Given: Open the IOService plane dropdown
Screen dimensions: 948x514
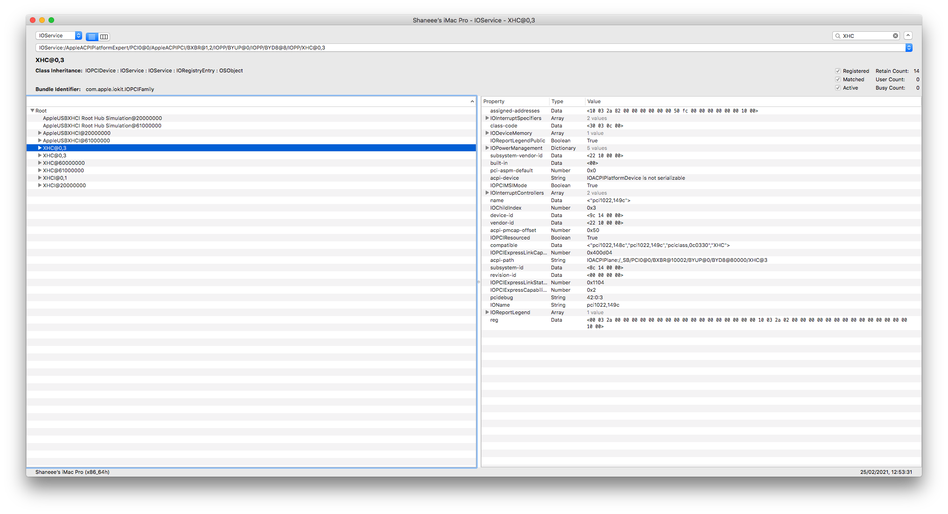Looking at the screenshot, I should point(59,35).
